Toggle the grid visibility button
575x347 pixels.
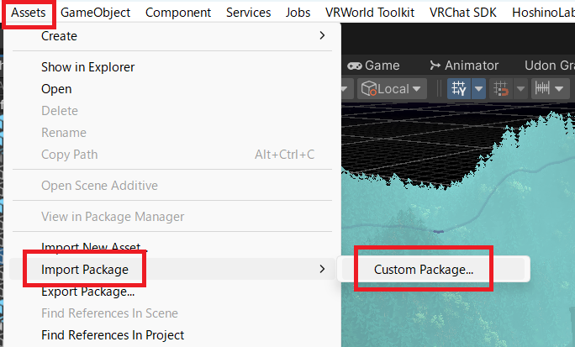point(458,88)
